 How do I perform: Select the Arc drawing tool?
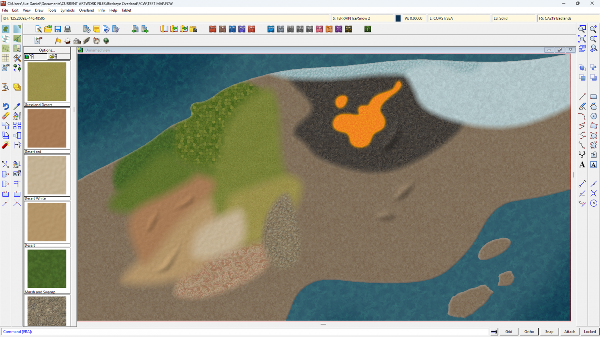[582, 116]
